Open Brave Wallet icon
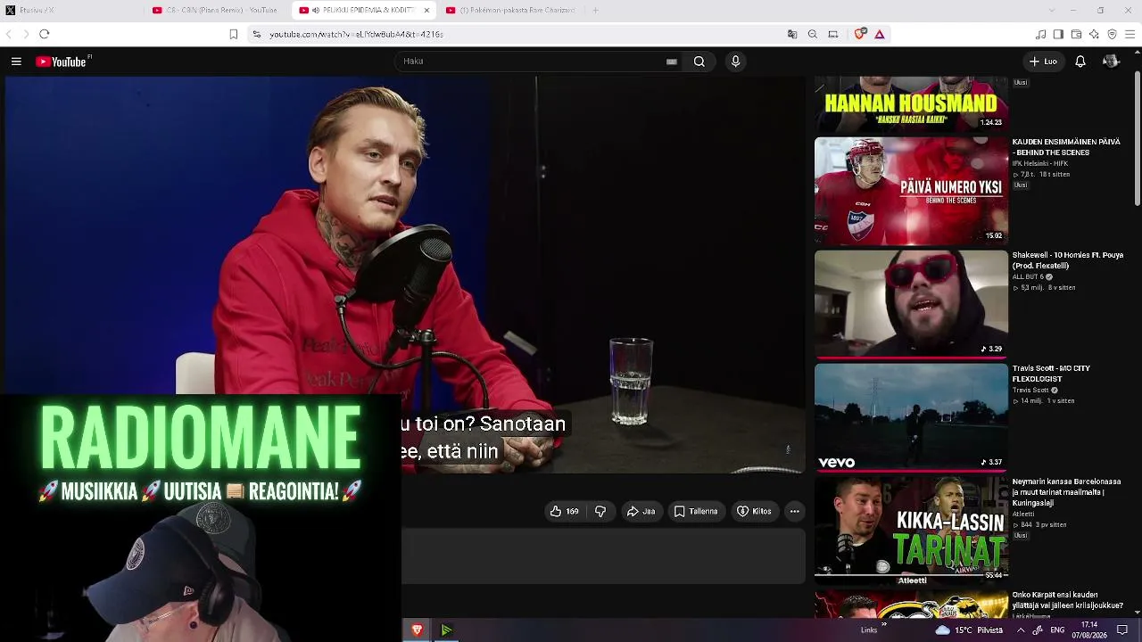Screen dimensions: 1142x642 (x=1077, y=34)
